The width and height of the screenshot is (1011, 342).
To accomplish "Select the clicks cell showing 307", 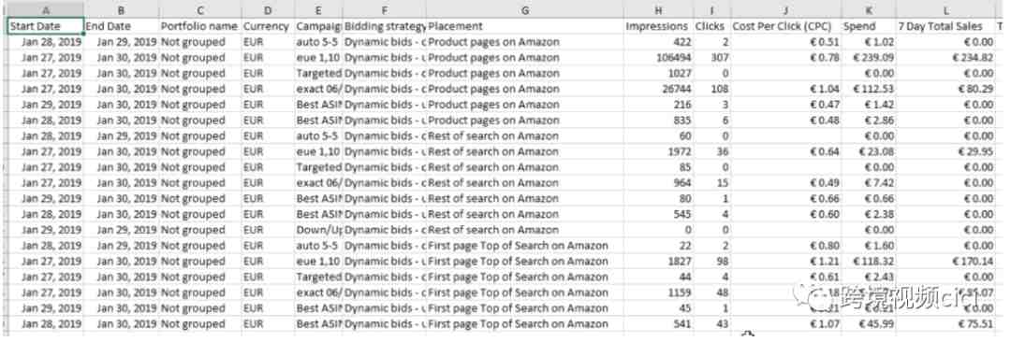I will [x=711, y=57].
